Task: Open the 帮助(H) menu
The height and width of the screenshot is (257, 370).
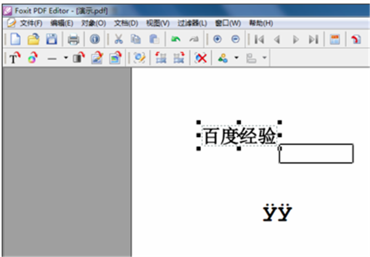Action: (261, 23)
